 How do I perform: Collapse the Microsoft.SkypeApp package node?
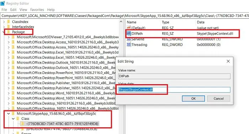point(9,113)
